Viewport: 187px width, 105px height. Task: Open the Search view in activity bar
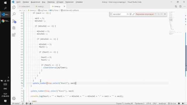(14, 14)
